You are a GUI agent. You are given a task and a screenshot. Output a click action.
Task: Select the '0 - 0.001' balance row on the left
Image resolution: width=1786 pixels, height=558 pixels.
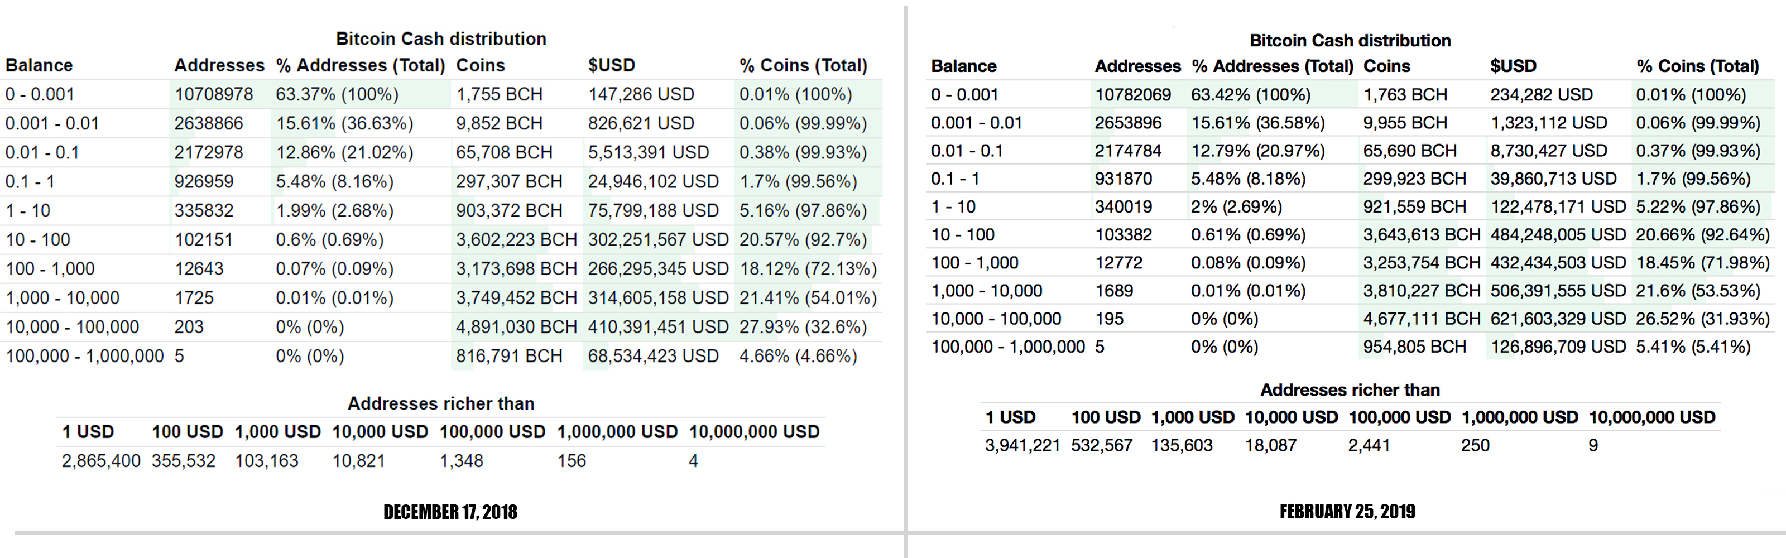click(x=38, y=94)
